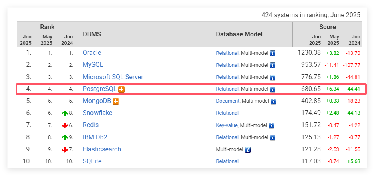
Task: Click the IBM Db2 score 125.13
Action: [311, 137]
